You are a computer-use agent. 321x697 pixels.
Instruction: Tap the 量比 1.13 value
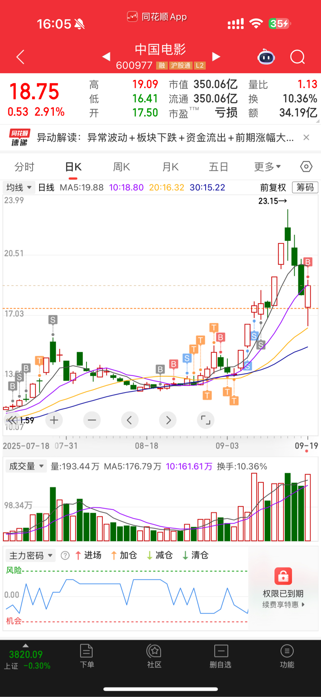click(307, 84)
